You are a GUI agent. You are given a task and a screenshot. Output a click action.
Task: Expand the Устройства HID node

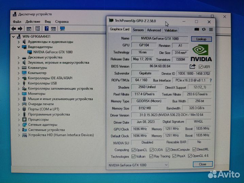pyautogui.click(x=19, y=135)
